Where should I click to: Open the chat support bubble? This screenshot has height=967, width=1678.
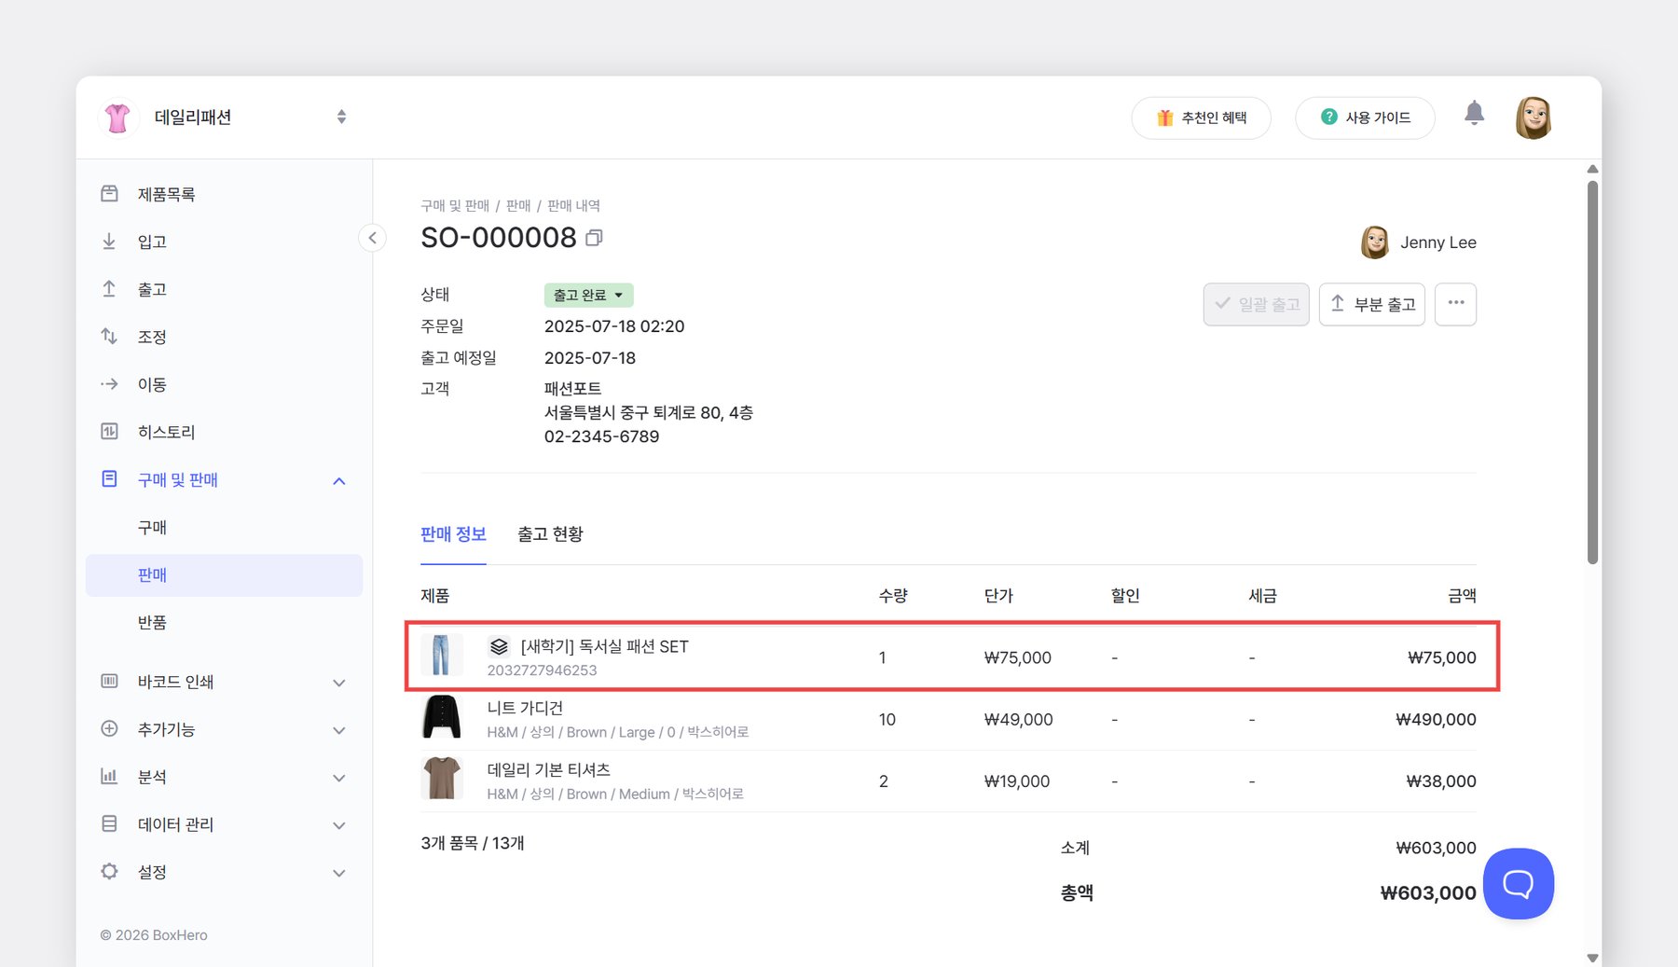1518,883
